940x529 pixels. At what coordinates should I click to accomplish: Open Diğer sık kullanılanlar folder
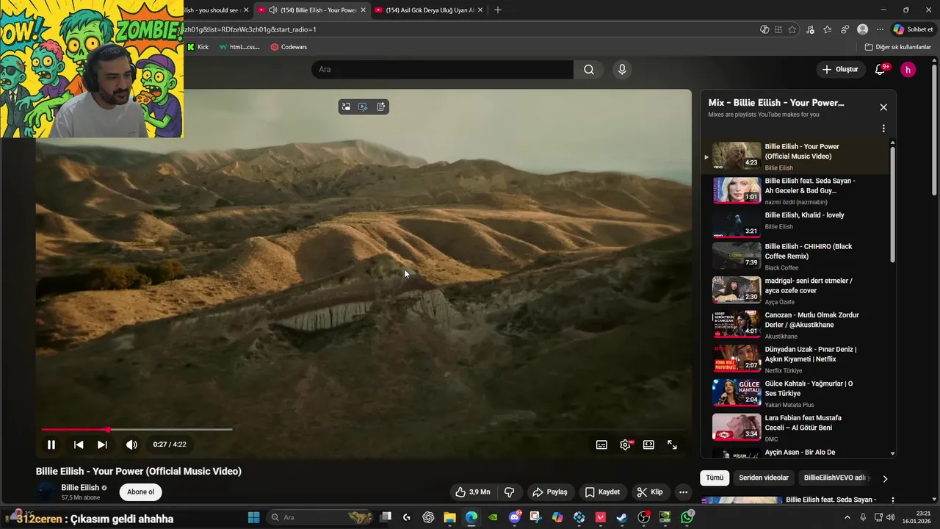tap(897, 47)
